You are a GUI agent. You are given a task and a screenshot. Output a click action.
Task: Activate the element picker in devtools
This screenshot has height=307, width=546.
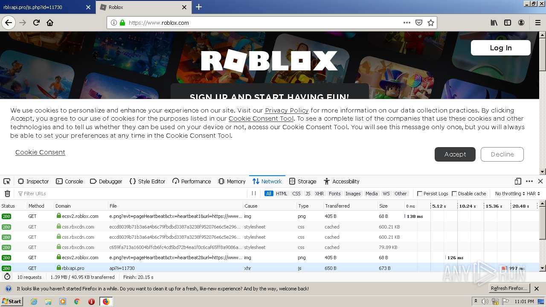(7, 181)
